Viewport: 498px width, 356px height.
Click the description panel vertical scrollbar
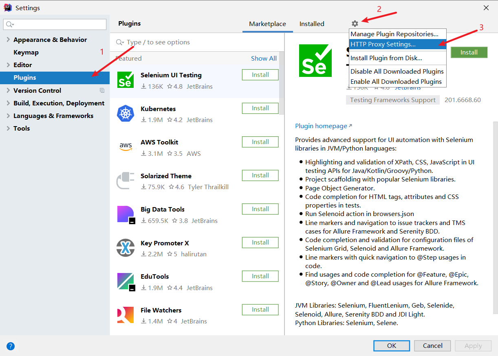click(495, 218)
